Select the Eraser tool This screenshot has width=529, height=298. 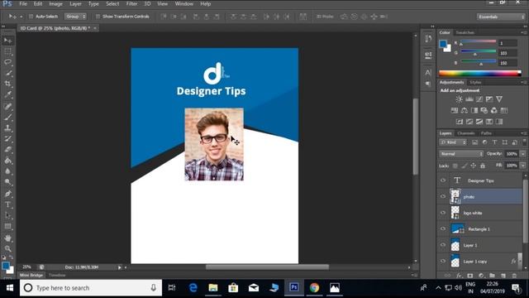[x=7, y=150]
